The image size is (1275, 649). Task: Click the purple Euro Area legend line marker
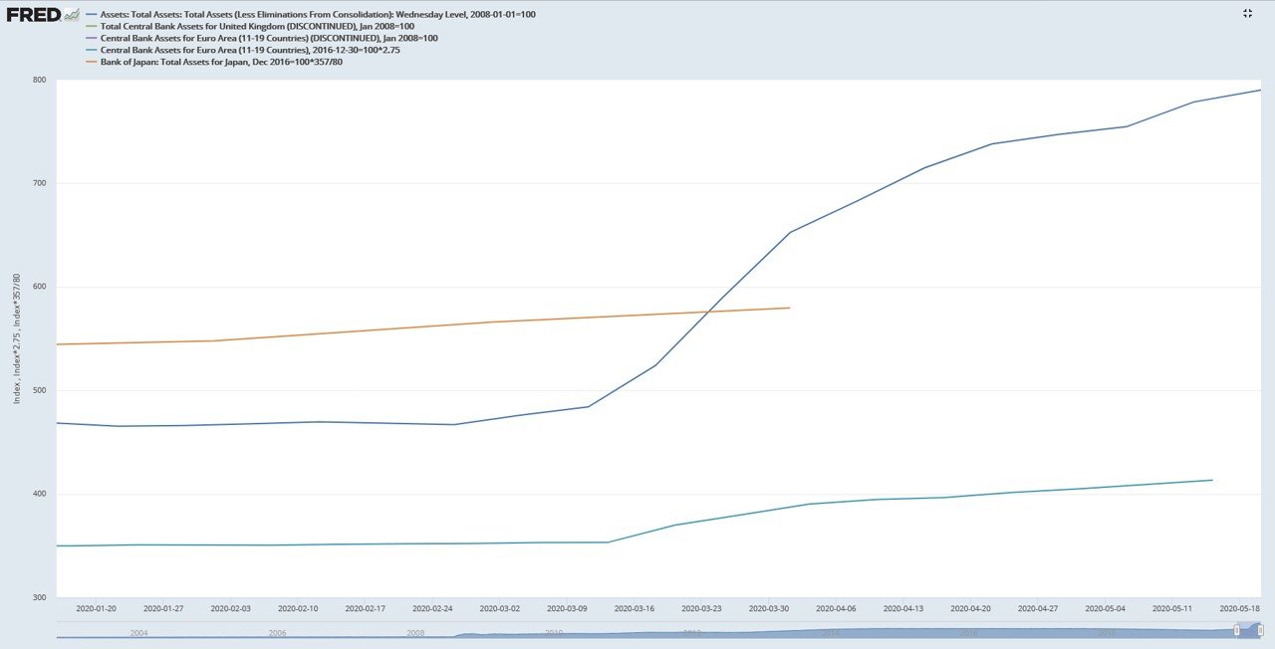91,38
